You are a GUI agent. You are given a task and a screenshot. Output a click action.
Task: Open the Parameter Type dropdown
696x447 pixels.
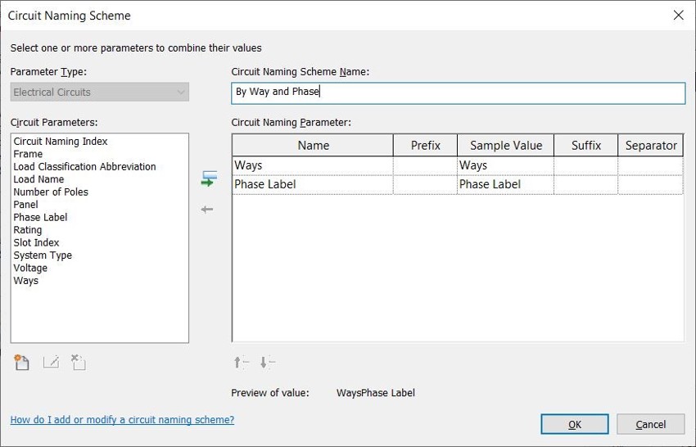coord(99,92)
